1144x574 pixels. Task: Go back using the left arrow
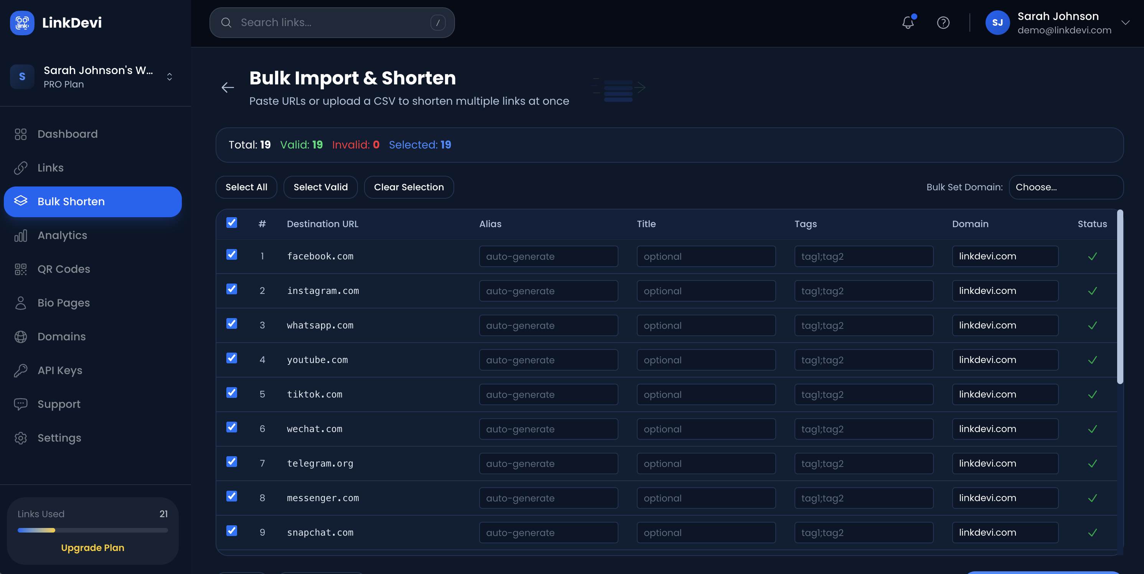(x=228, y=87)
